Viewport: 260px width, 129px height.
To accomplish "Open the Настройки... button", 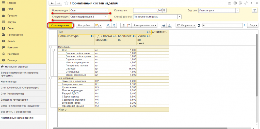I will [x=85, y=26].
